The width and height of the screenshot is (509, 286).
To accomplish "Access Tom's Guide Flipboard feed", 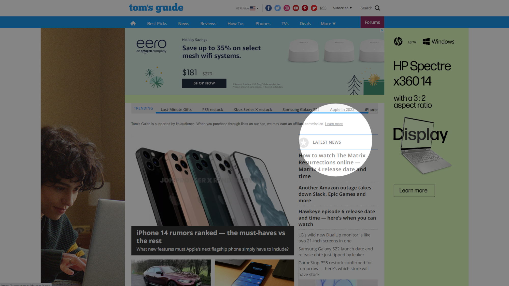I will [x=314, y=8].
